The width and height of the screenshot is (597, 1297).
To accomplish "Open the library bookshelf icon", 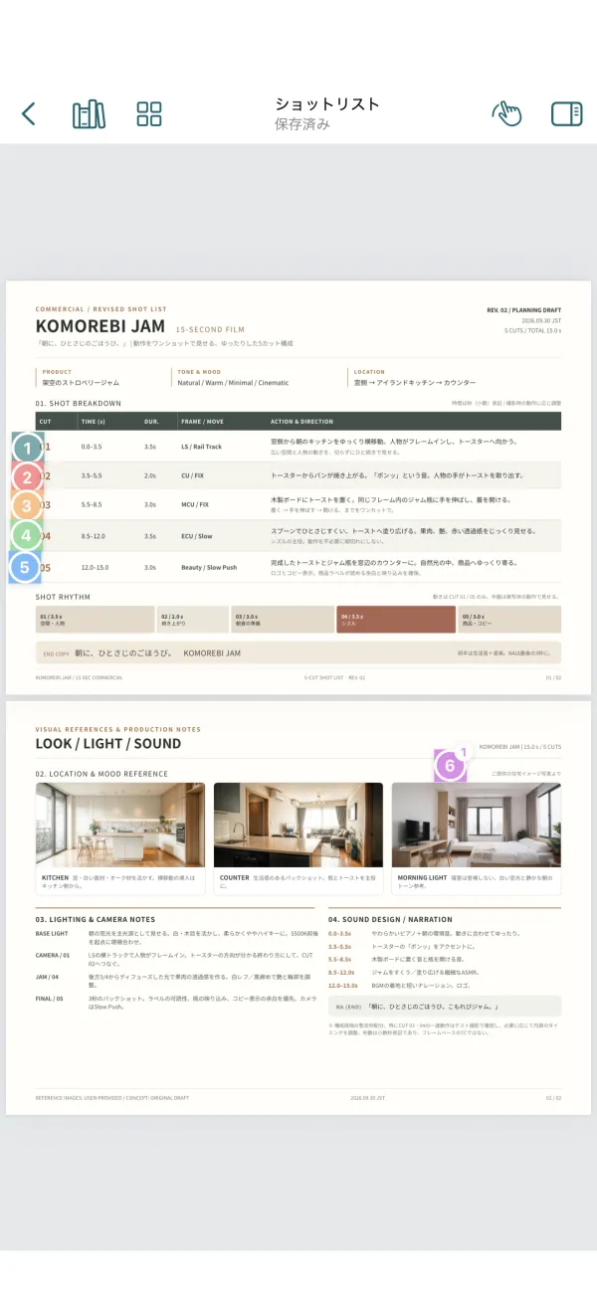I will pos(89,114).
